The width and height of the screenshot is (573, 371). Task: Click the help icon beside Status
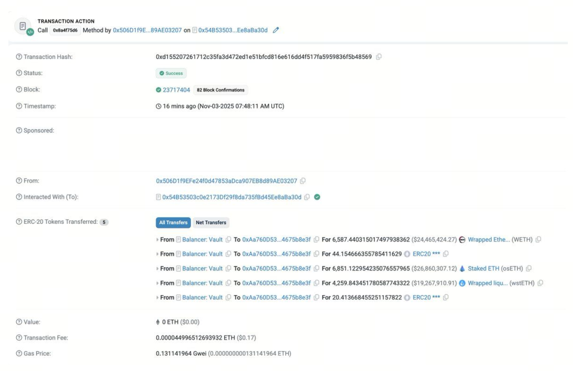[19, 73]
